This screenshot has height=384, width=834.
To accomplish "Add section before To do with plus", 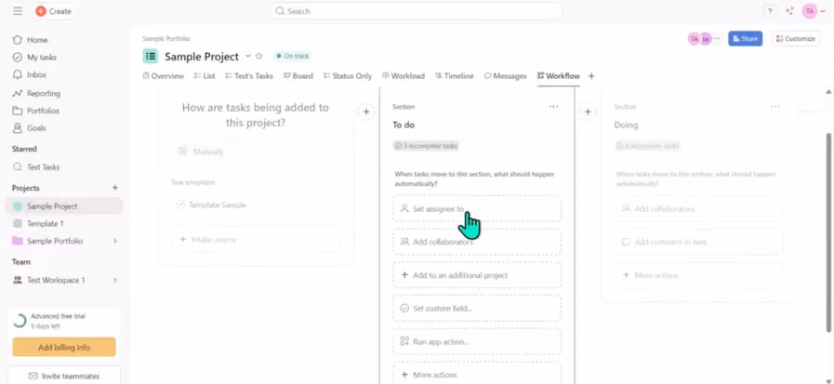I will coord(366,112).
